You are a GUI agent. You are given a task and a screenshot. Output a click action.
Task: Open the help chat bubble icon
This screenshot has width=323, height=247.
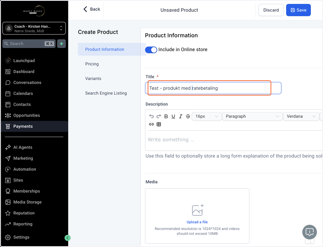pos(310,232)
